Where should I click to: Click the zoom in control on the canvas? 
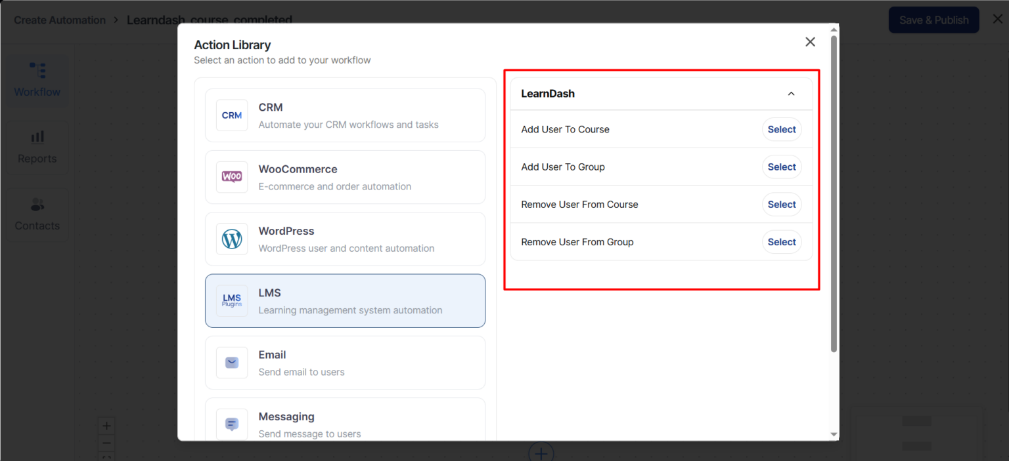[x=106, y=425]
